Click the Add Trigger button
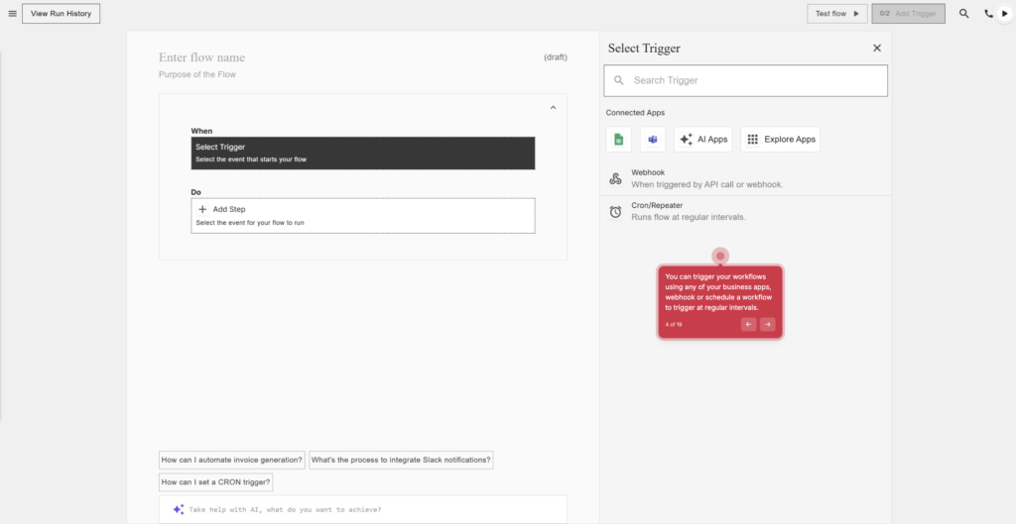 click(x=909, y=14)
